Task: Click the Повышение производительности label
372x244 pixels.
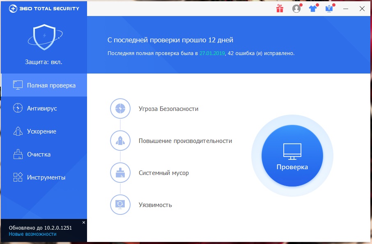Action: pos(185,141)
